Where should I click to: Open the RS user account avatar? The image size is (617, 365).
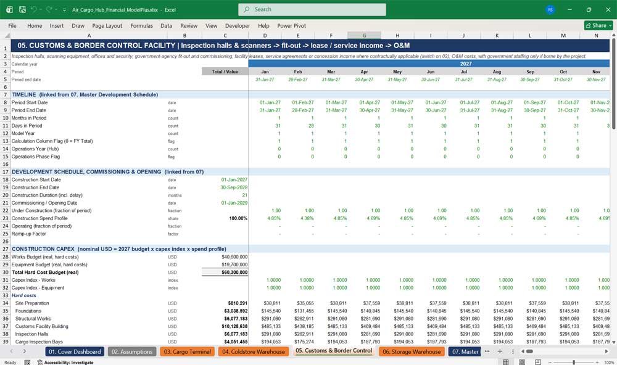click(x=550, y=9)
